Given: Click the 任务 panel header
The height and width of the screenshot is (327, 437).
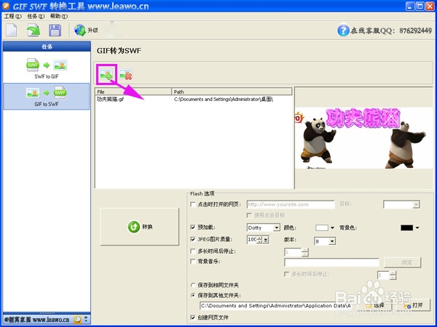Looking at the screenshot, I should (47, 47).
